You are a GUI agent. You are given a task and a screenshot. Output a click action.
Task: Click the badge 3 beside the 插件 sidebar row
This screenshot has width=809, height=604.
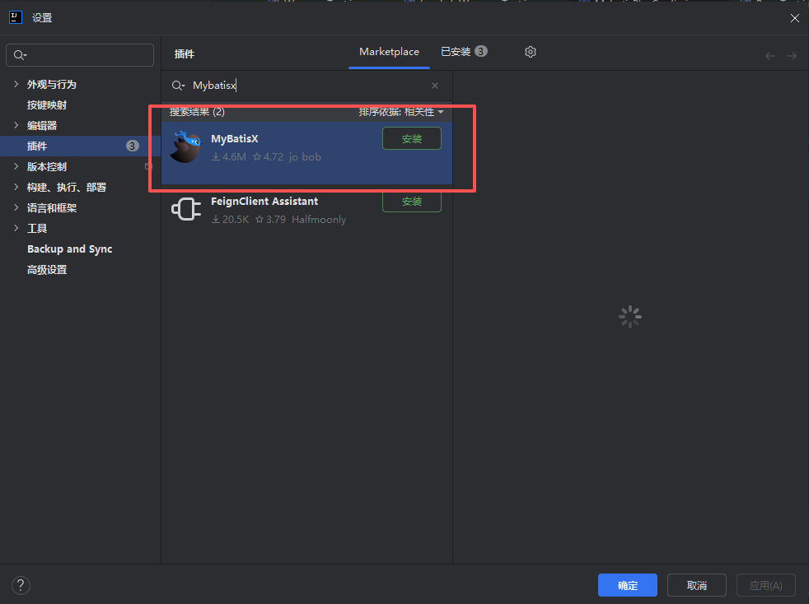132,146
